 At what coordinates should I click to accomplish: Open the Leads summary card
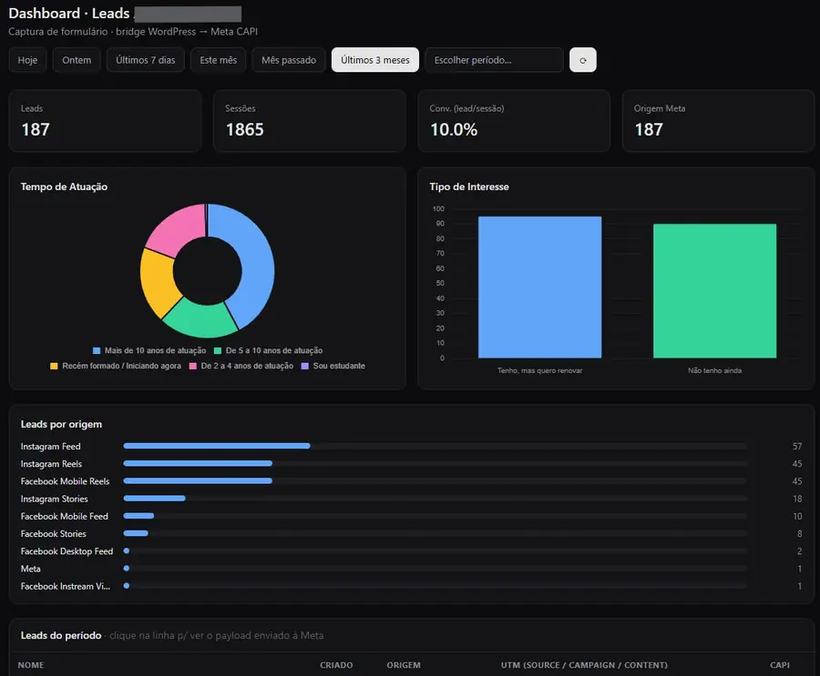(105, 121)
